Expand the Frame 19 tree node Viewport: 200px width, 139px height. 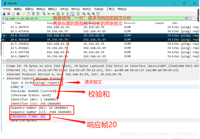(x=4, y=66)
